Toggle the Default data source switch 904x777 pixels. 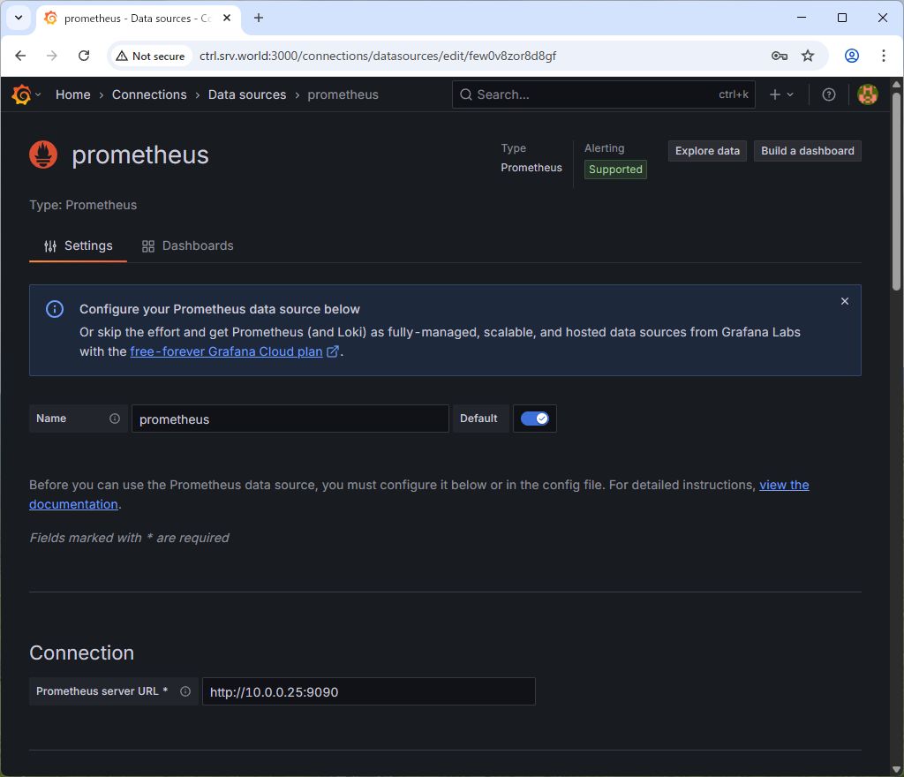(534, 419)
